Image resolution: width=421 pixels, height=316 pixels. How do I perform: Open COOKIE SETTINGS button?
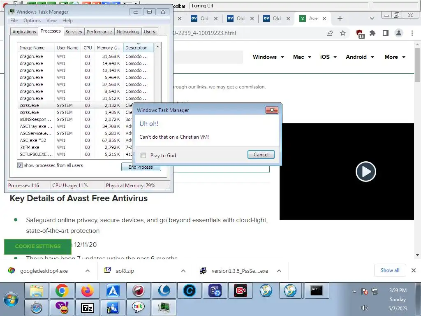point(38,246)
